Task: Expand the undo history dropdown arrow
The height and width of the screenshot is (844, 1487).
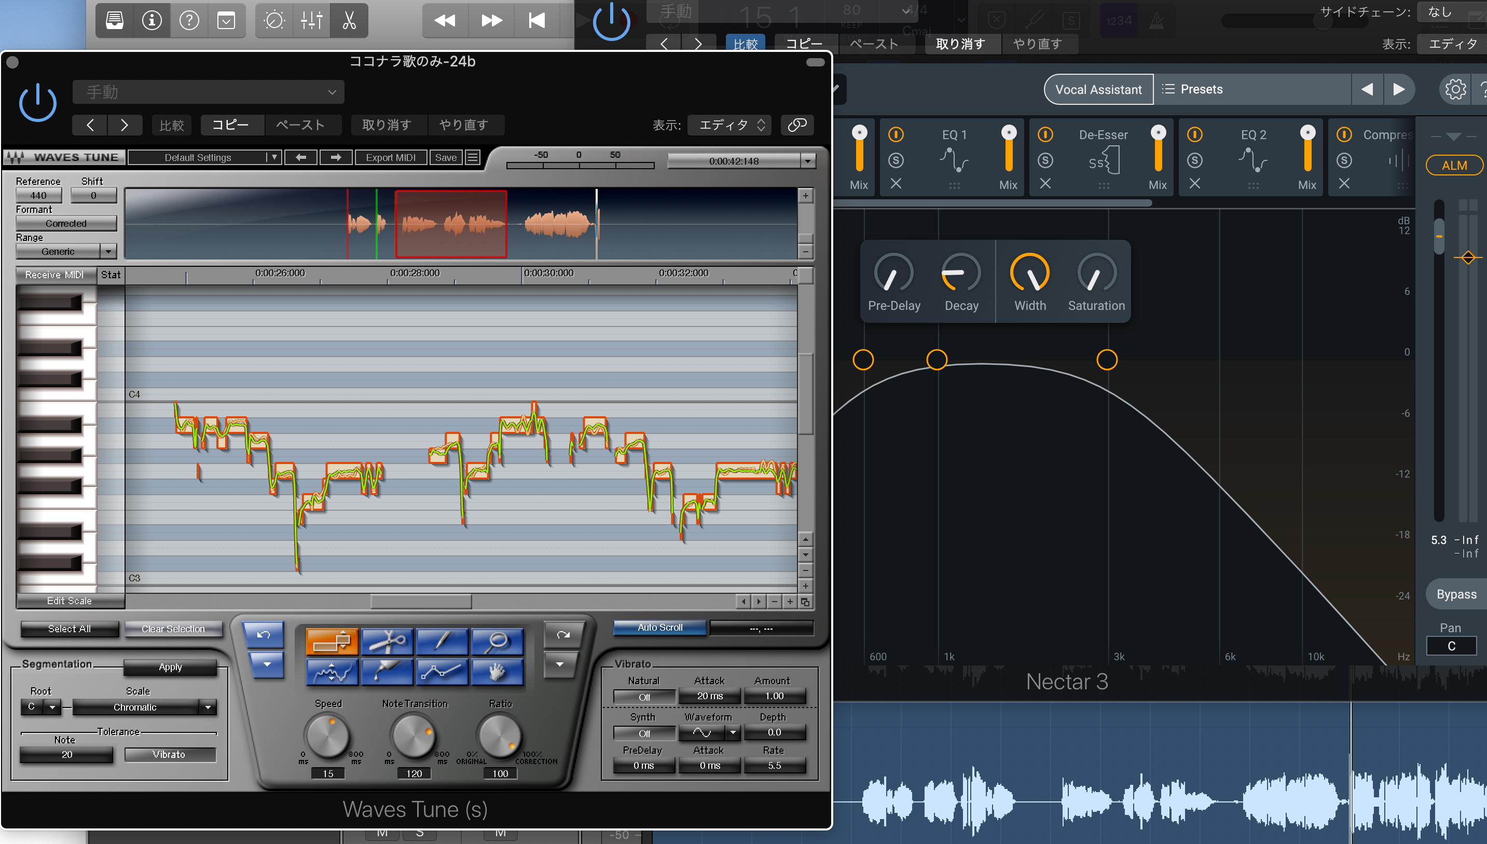Action: 267,664
